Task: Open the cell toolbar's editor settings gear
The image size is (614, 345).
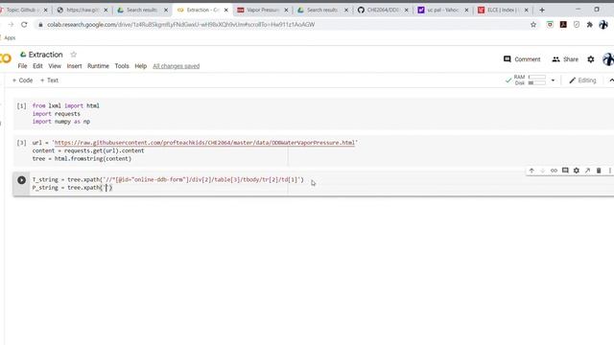Action: pos(577,171)
